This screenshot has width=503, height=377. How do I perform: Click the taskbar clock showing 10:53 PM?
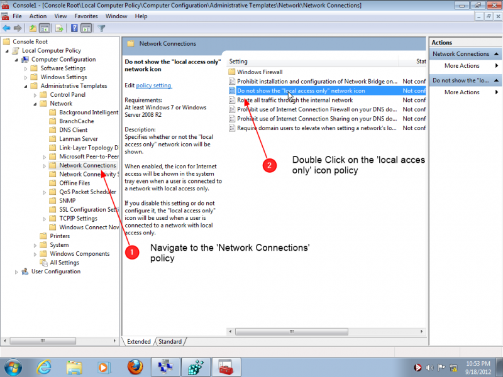pos(478,368)
